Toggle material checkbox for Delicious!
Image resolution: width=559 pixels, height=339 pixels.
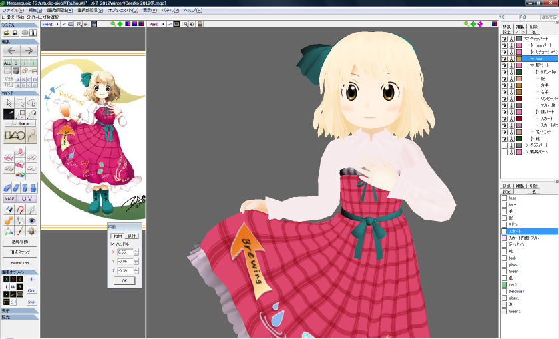pos(504,291)
